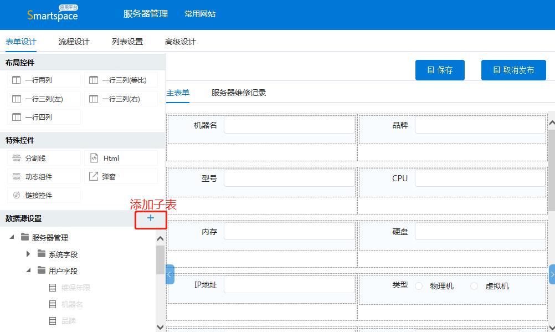Click the 取消发布 unpublish button
This screenshot has width=555, height=332.
pos(513,70)
